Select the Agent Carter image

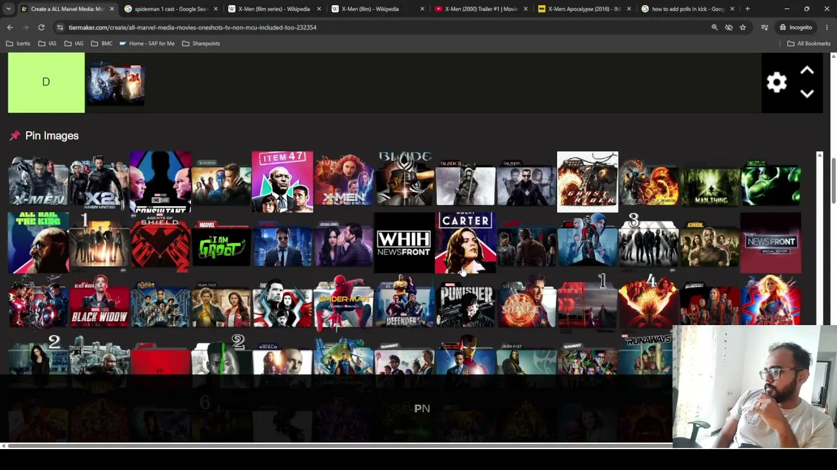tap(465, 243)
